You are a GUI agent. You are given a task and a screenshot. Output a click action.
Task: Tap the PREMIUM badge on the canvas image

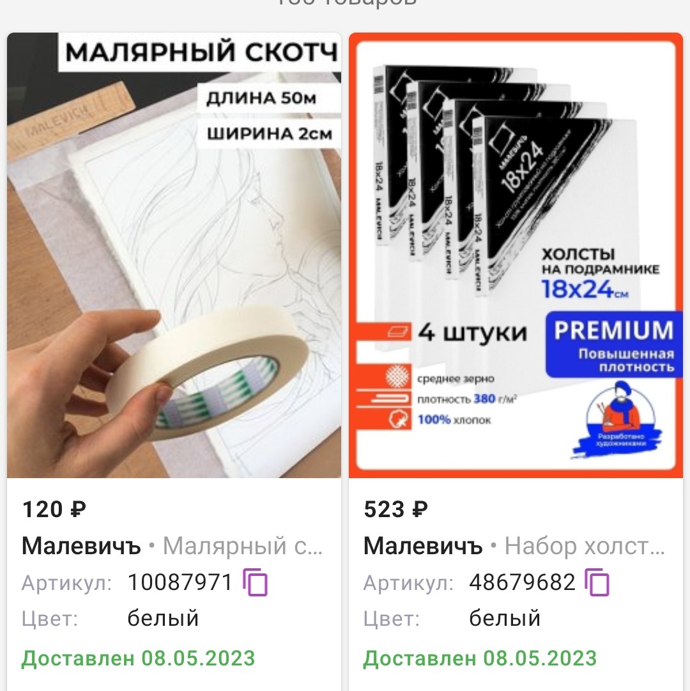(x=614, y=345)
